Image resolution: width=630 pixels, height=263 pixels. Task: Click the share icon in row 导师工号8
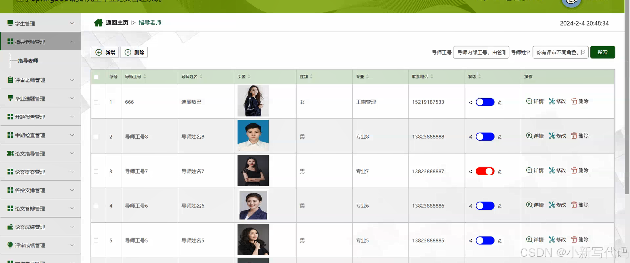(470, 137)
